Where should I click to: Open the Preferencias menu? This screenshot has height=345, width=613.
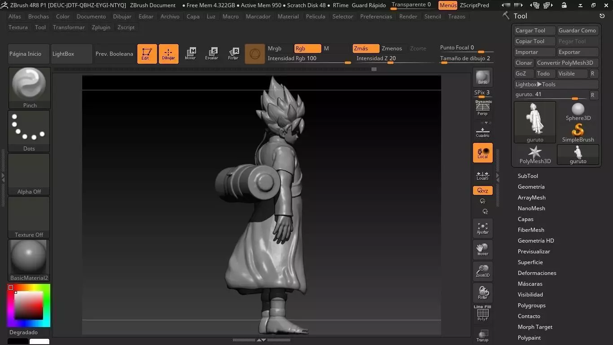tap(376, 17)
